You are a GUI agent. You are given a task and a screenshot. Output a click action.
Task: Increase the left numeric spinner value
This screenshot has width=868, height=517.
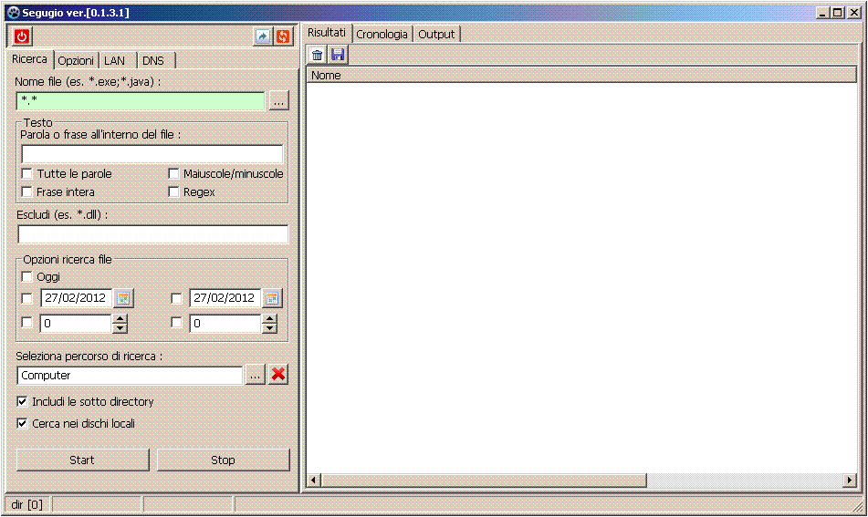[x=120, y=319]
